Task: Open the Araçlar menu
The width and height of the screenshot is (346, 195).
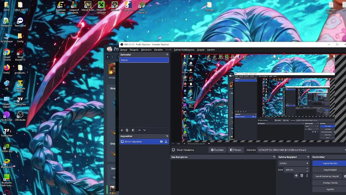Action: (201, 50)
